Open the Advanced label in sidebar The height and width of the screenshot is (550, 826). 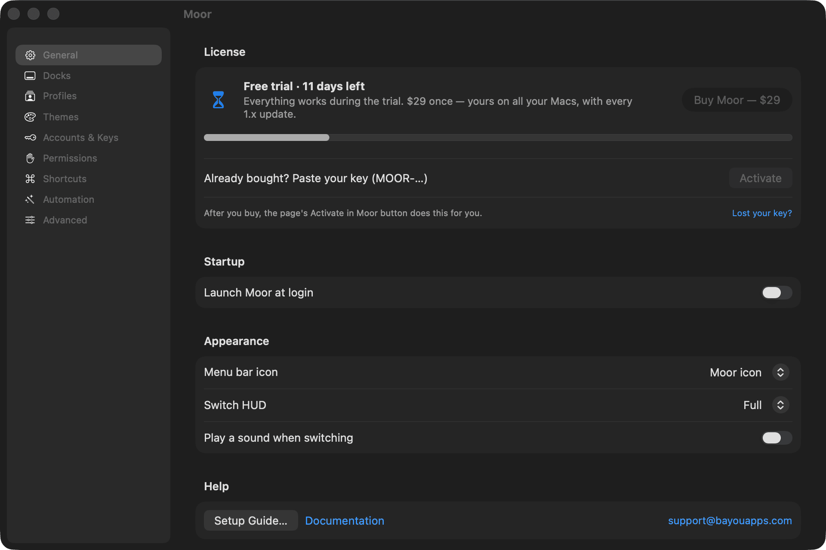(x=65, y=220)
